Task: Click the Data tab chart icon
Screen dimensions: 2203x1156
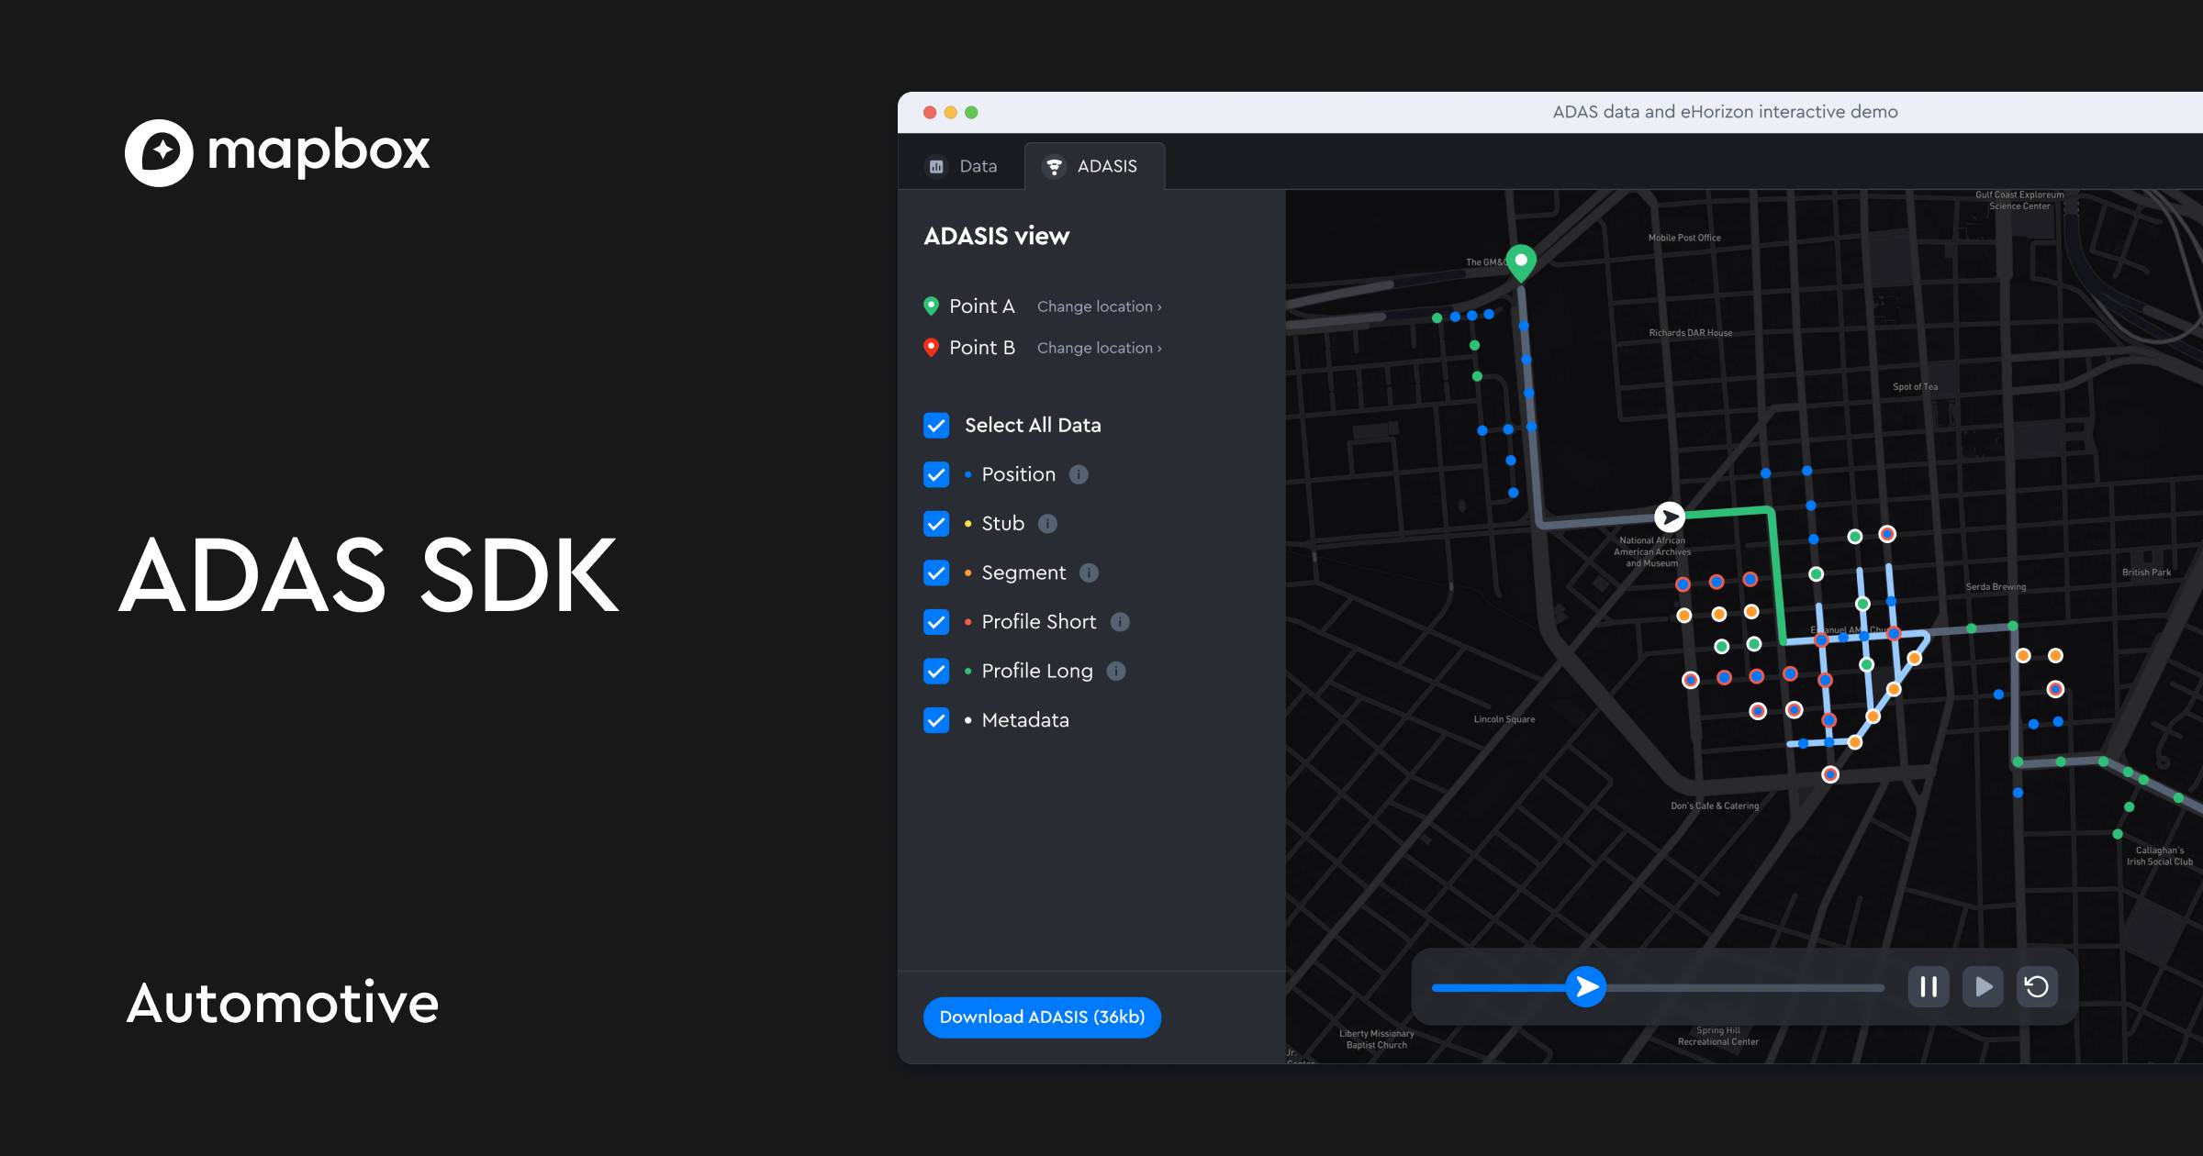Action: pyautogui.click(x=936, y=166)
